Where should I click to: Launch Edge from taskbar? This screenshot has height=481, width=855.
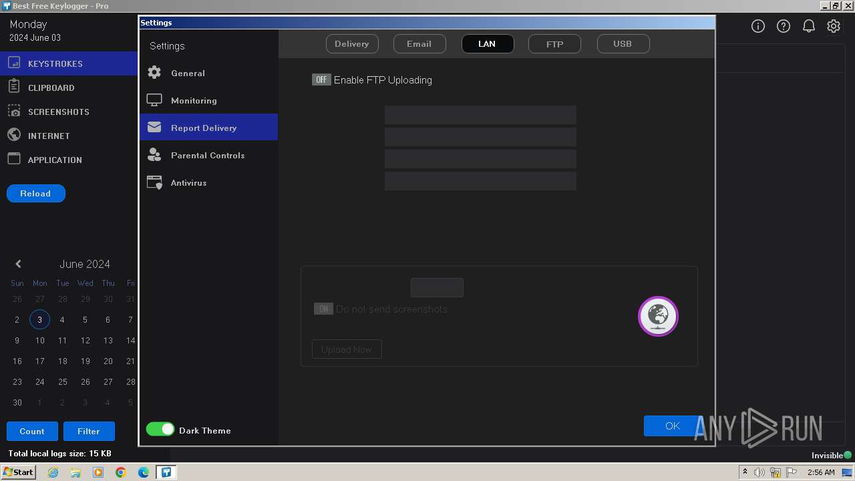pyautogui.click(x=144, y=472)
